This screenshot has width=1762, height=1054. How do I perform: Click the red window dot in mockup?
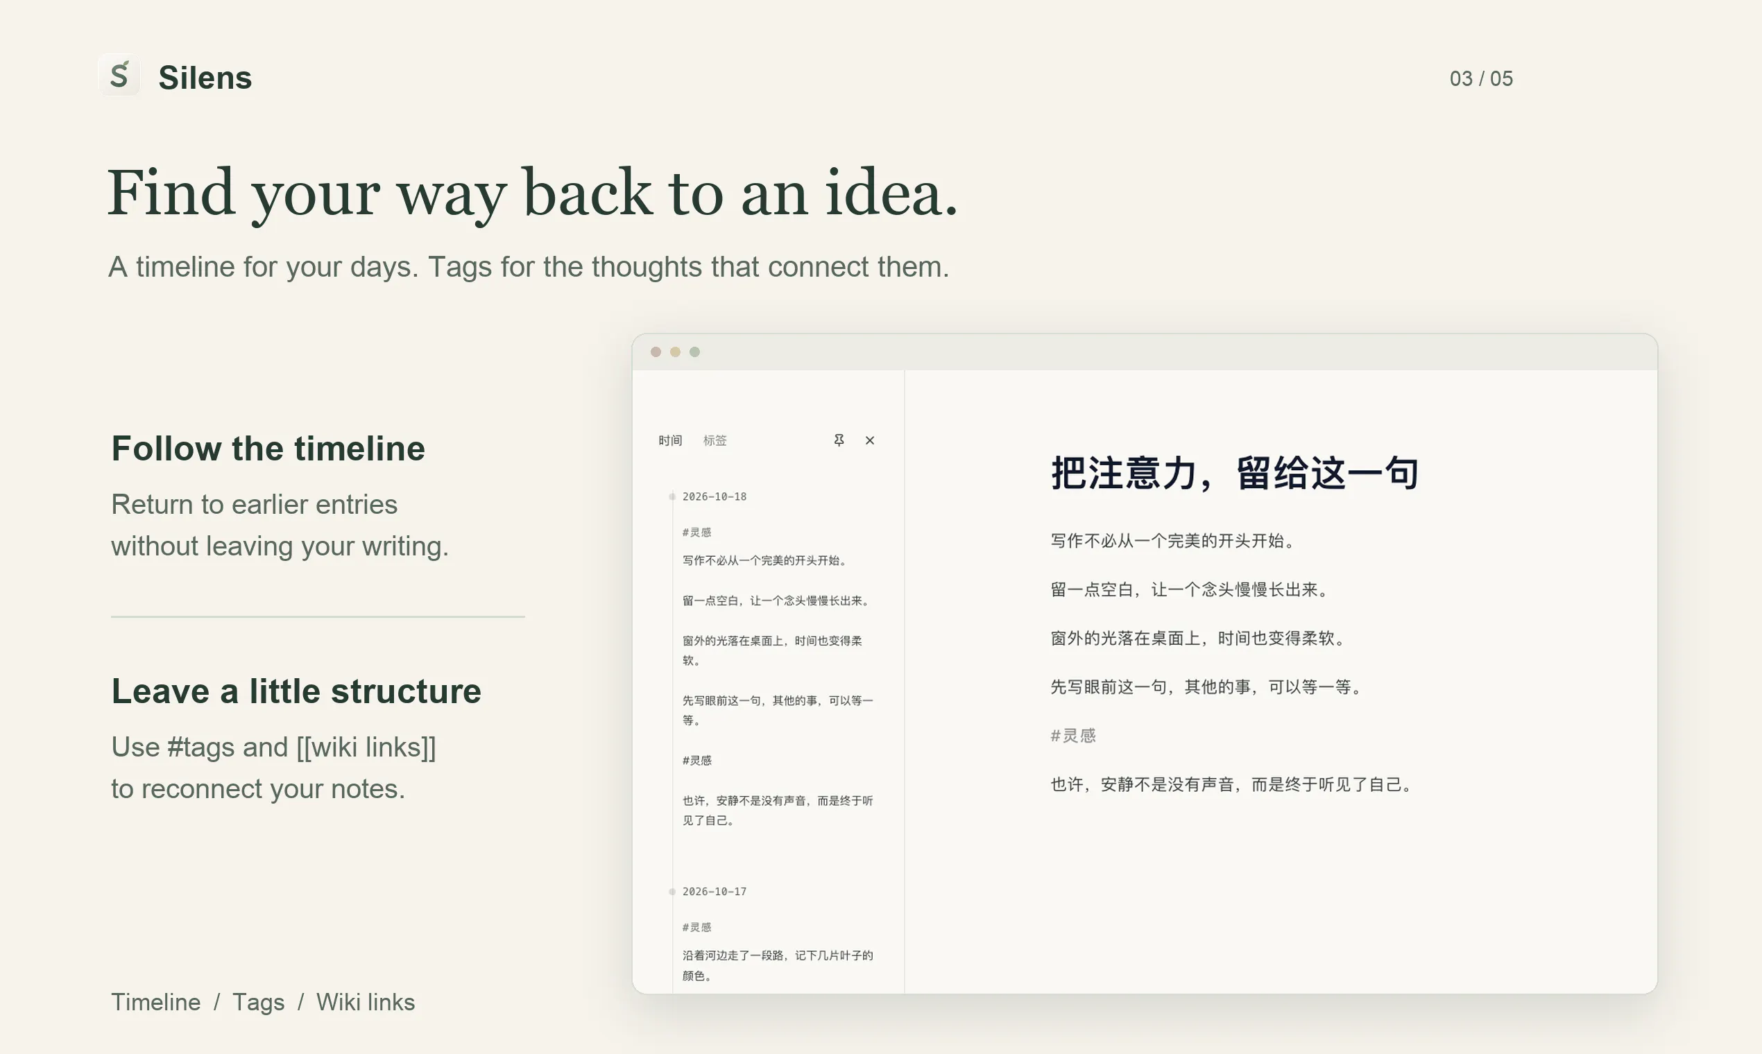point(656,352)
